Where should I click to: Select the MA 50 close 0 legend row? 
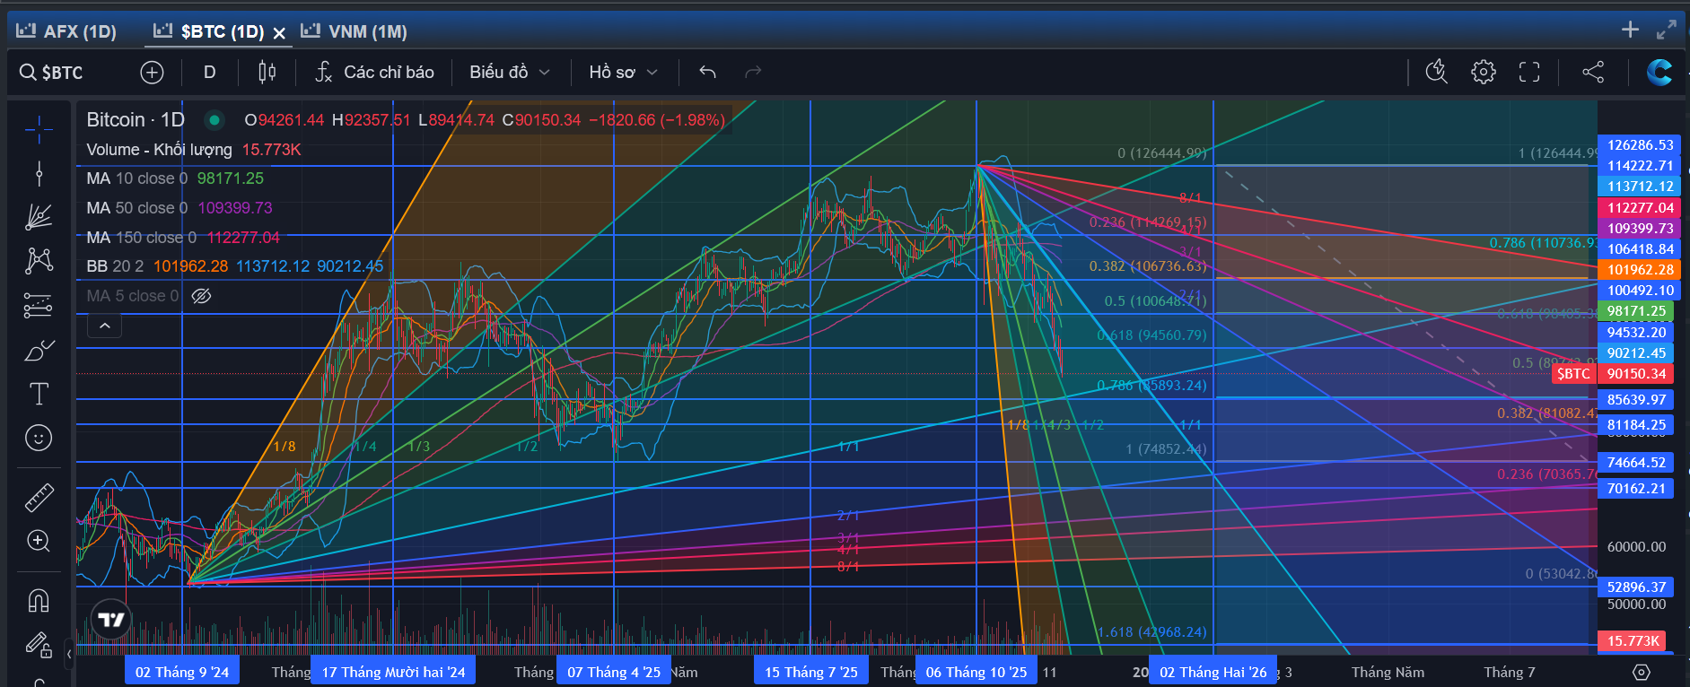(x=180, y=208)
